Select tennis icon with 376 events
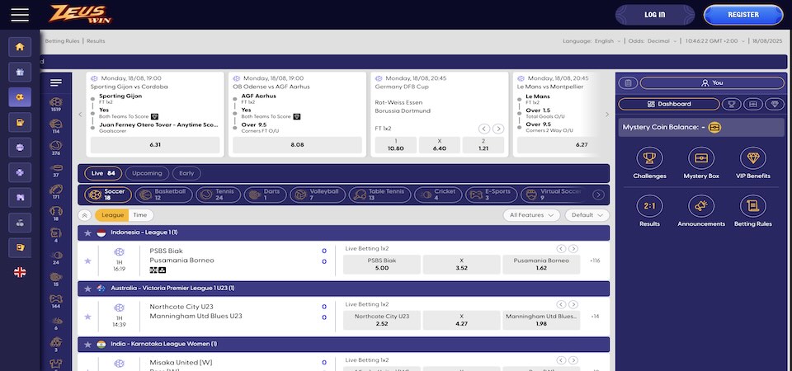The width and height of the screenshot is (792, 371). coord(56,148)
